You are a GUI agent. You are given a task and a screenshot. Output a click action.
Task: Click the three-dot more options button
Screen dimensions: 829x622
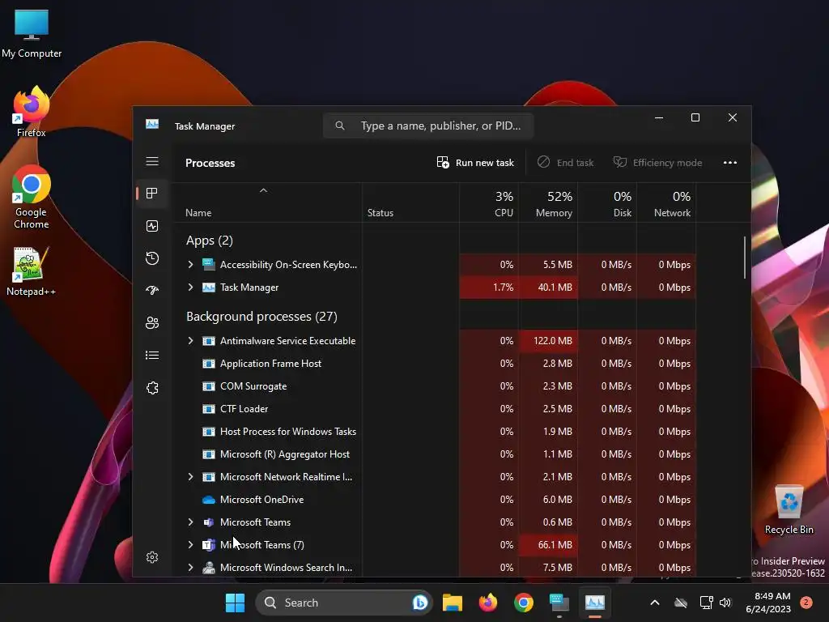point(729,162)
